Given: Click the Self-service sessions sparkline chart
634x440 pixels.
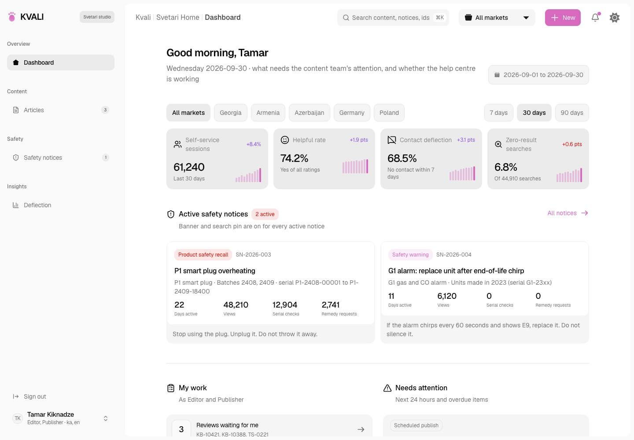Looking at the screenshot, I should tap(248, 175).
